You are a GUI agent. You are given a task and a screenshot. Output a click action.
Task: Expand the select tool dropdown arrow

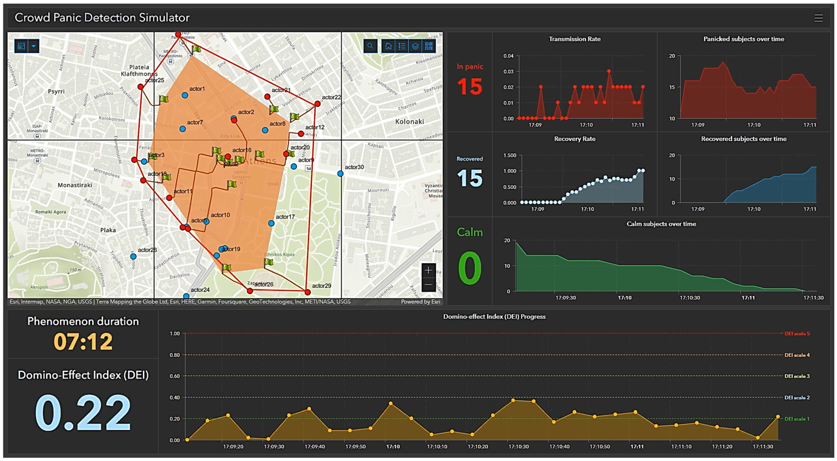34,46
